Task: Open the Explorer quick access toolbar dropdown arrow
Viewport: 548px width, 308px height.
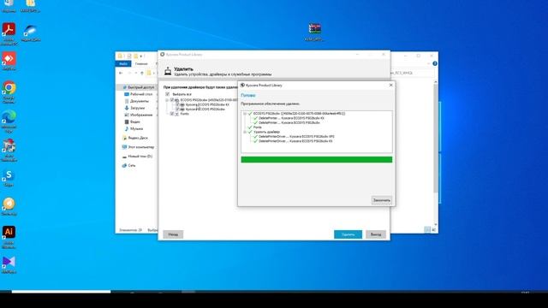Action: point(141,56)
